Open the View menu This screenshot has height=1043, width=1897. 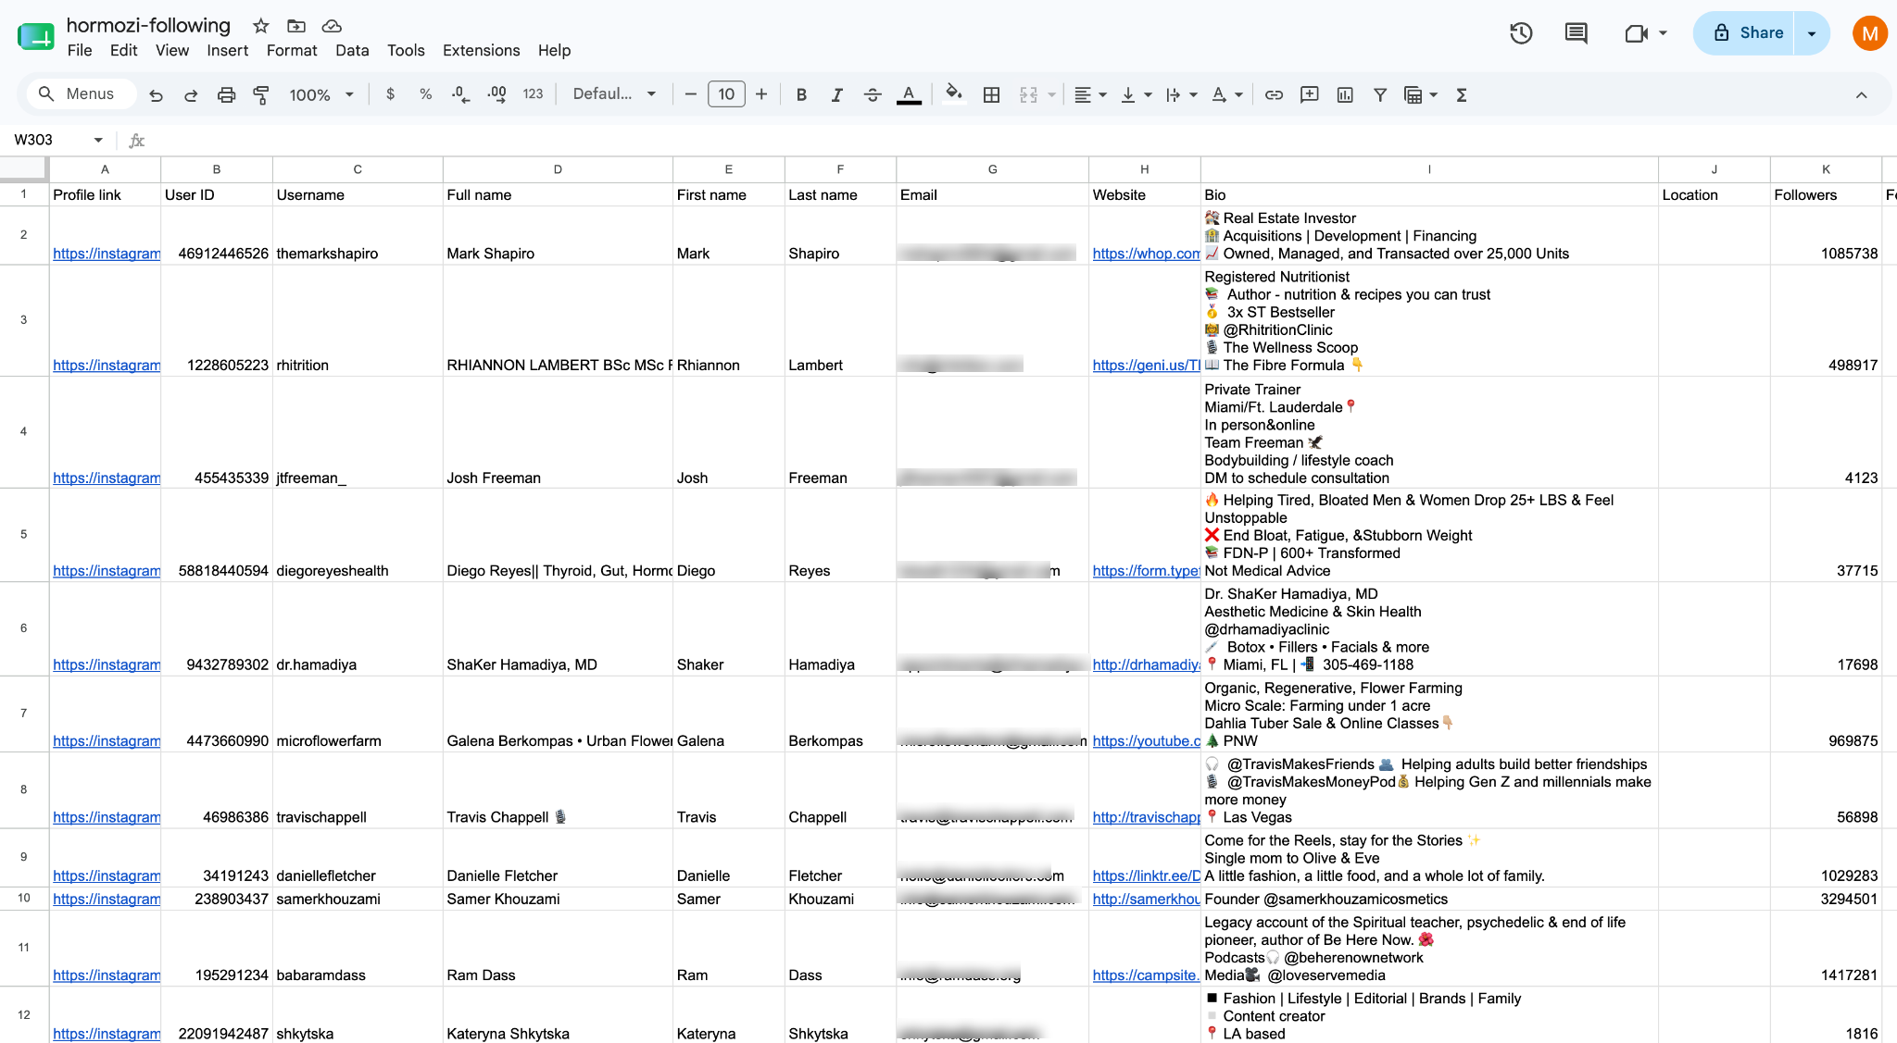[172, 50]
